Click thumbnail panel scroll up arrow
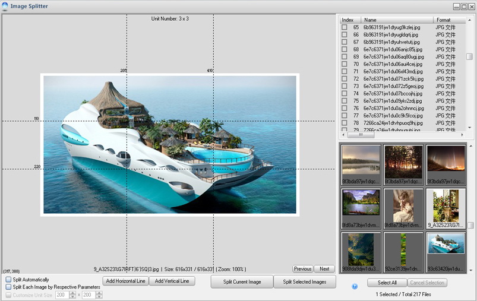The height and width of the screenshot is (301, 477). (471, 146)
